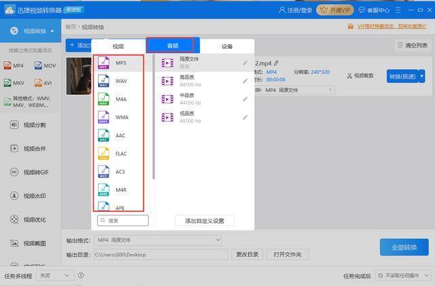
Task: Open the 客服中心 chat icon
Action: point(362,10)
